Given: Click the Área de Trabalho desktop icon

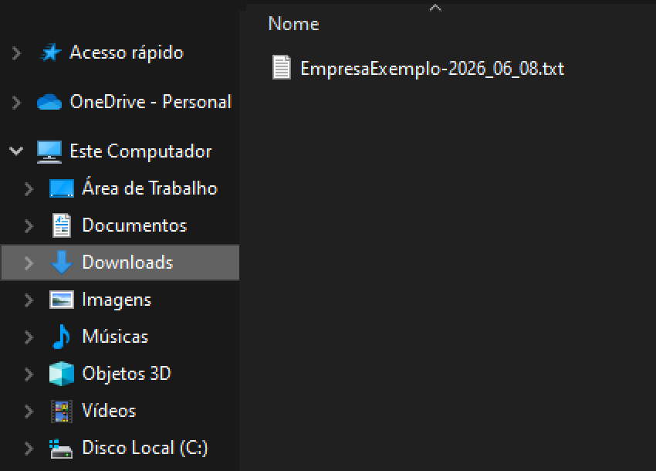Looking at the screenshot, I should click(x=61, y=188).
